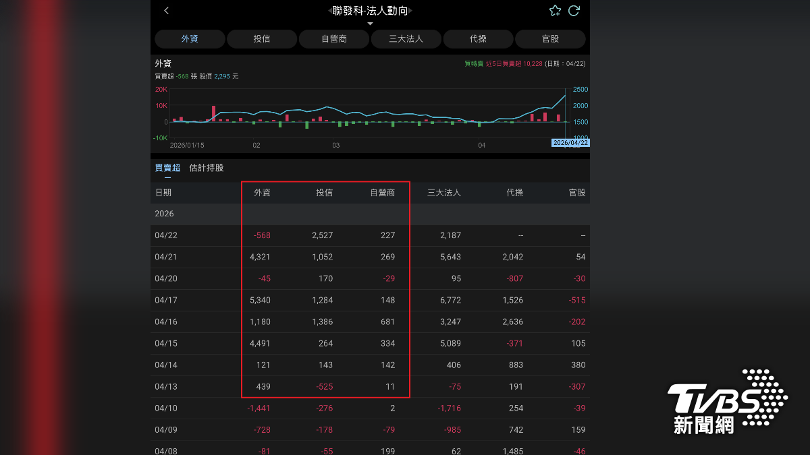This screenshot has height=455, width=810.
Task: Click the 股價 2,295 元 readout
Action: [x=219, y=76]
